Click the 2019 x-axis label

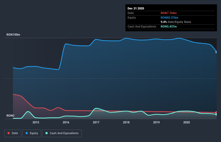point(156,122)
